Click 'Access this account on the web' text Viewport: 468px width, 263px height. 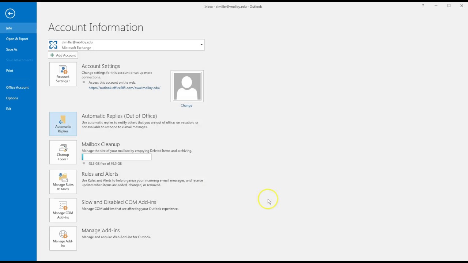[x=112, y=83]
